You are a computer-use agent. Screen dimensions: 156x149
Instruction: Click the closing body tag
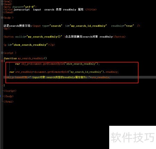point(8,96)
